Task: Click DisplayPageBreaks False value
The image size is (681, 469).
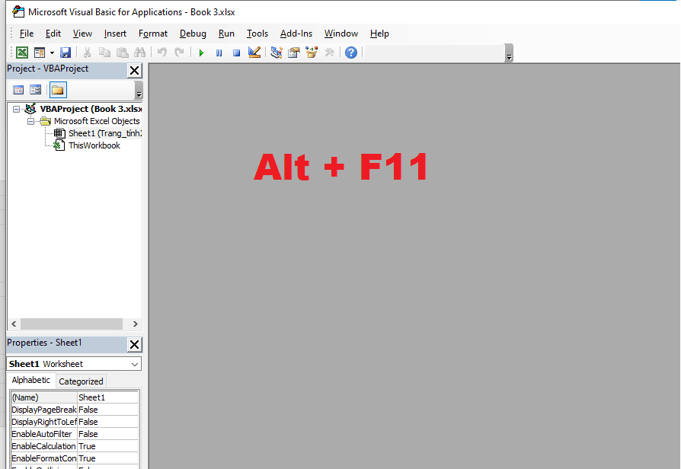Action: point(107,410)
